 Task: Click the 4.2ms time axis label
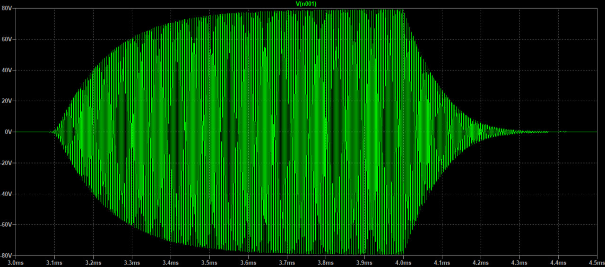[x=481, y=263]
